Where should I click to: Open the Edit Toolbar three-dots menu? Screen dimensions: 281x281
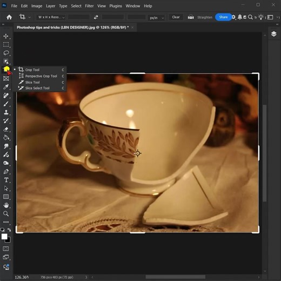(x=6, y=222)
